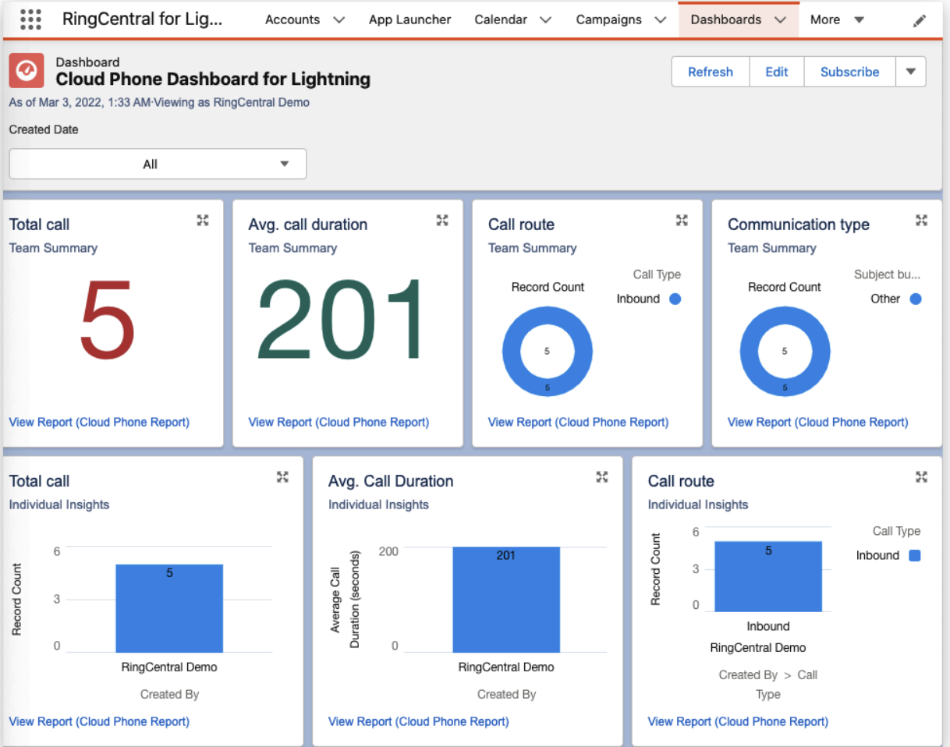Click the pencil edit navigation icon

coord(920,20)
